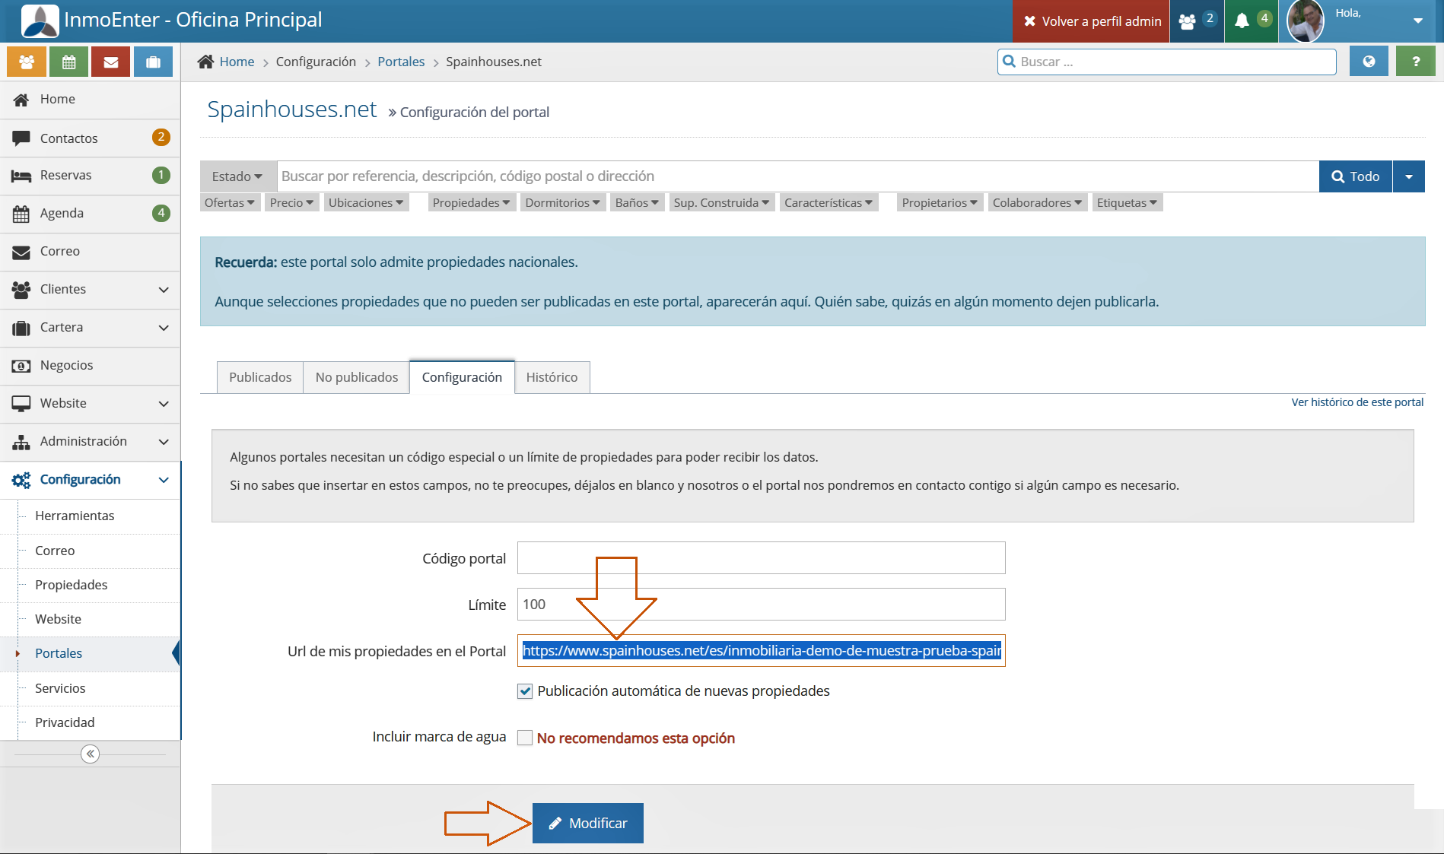Open Reservas in the sidebar
1444x854 pixels.
(91, 176)
